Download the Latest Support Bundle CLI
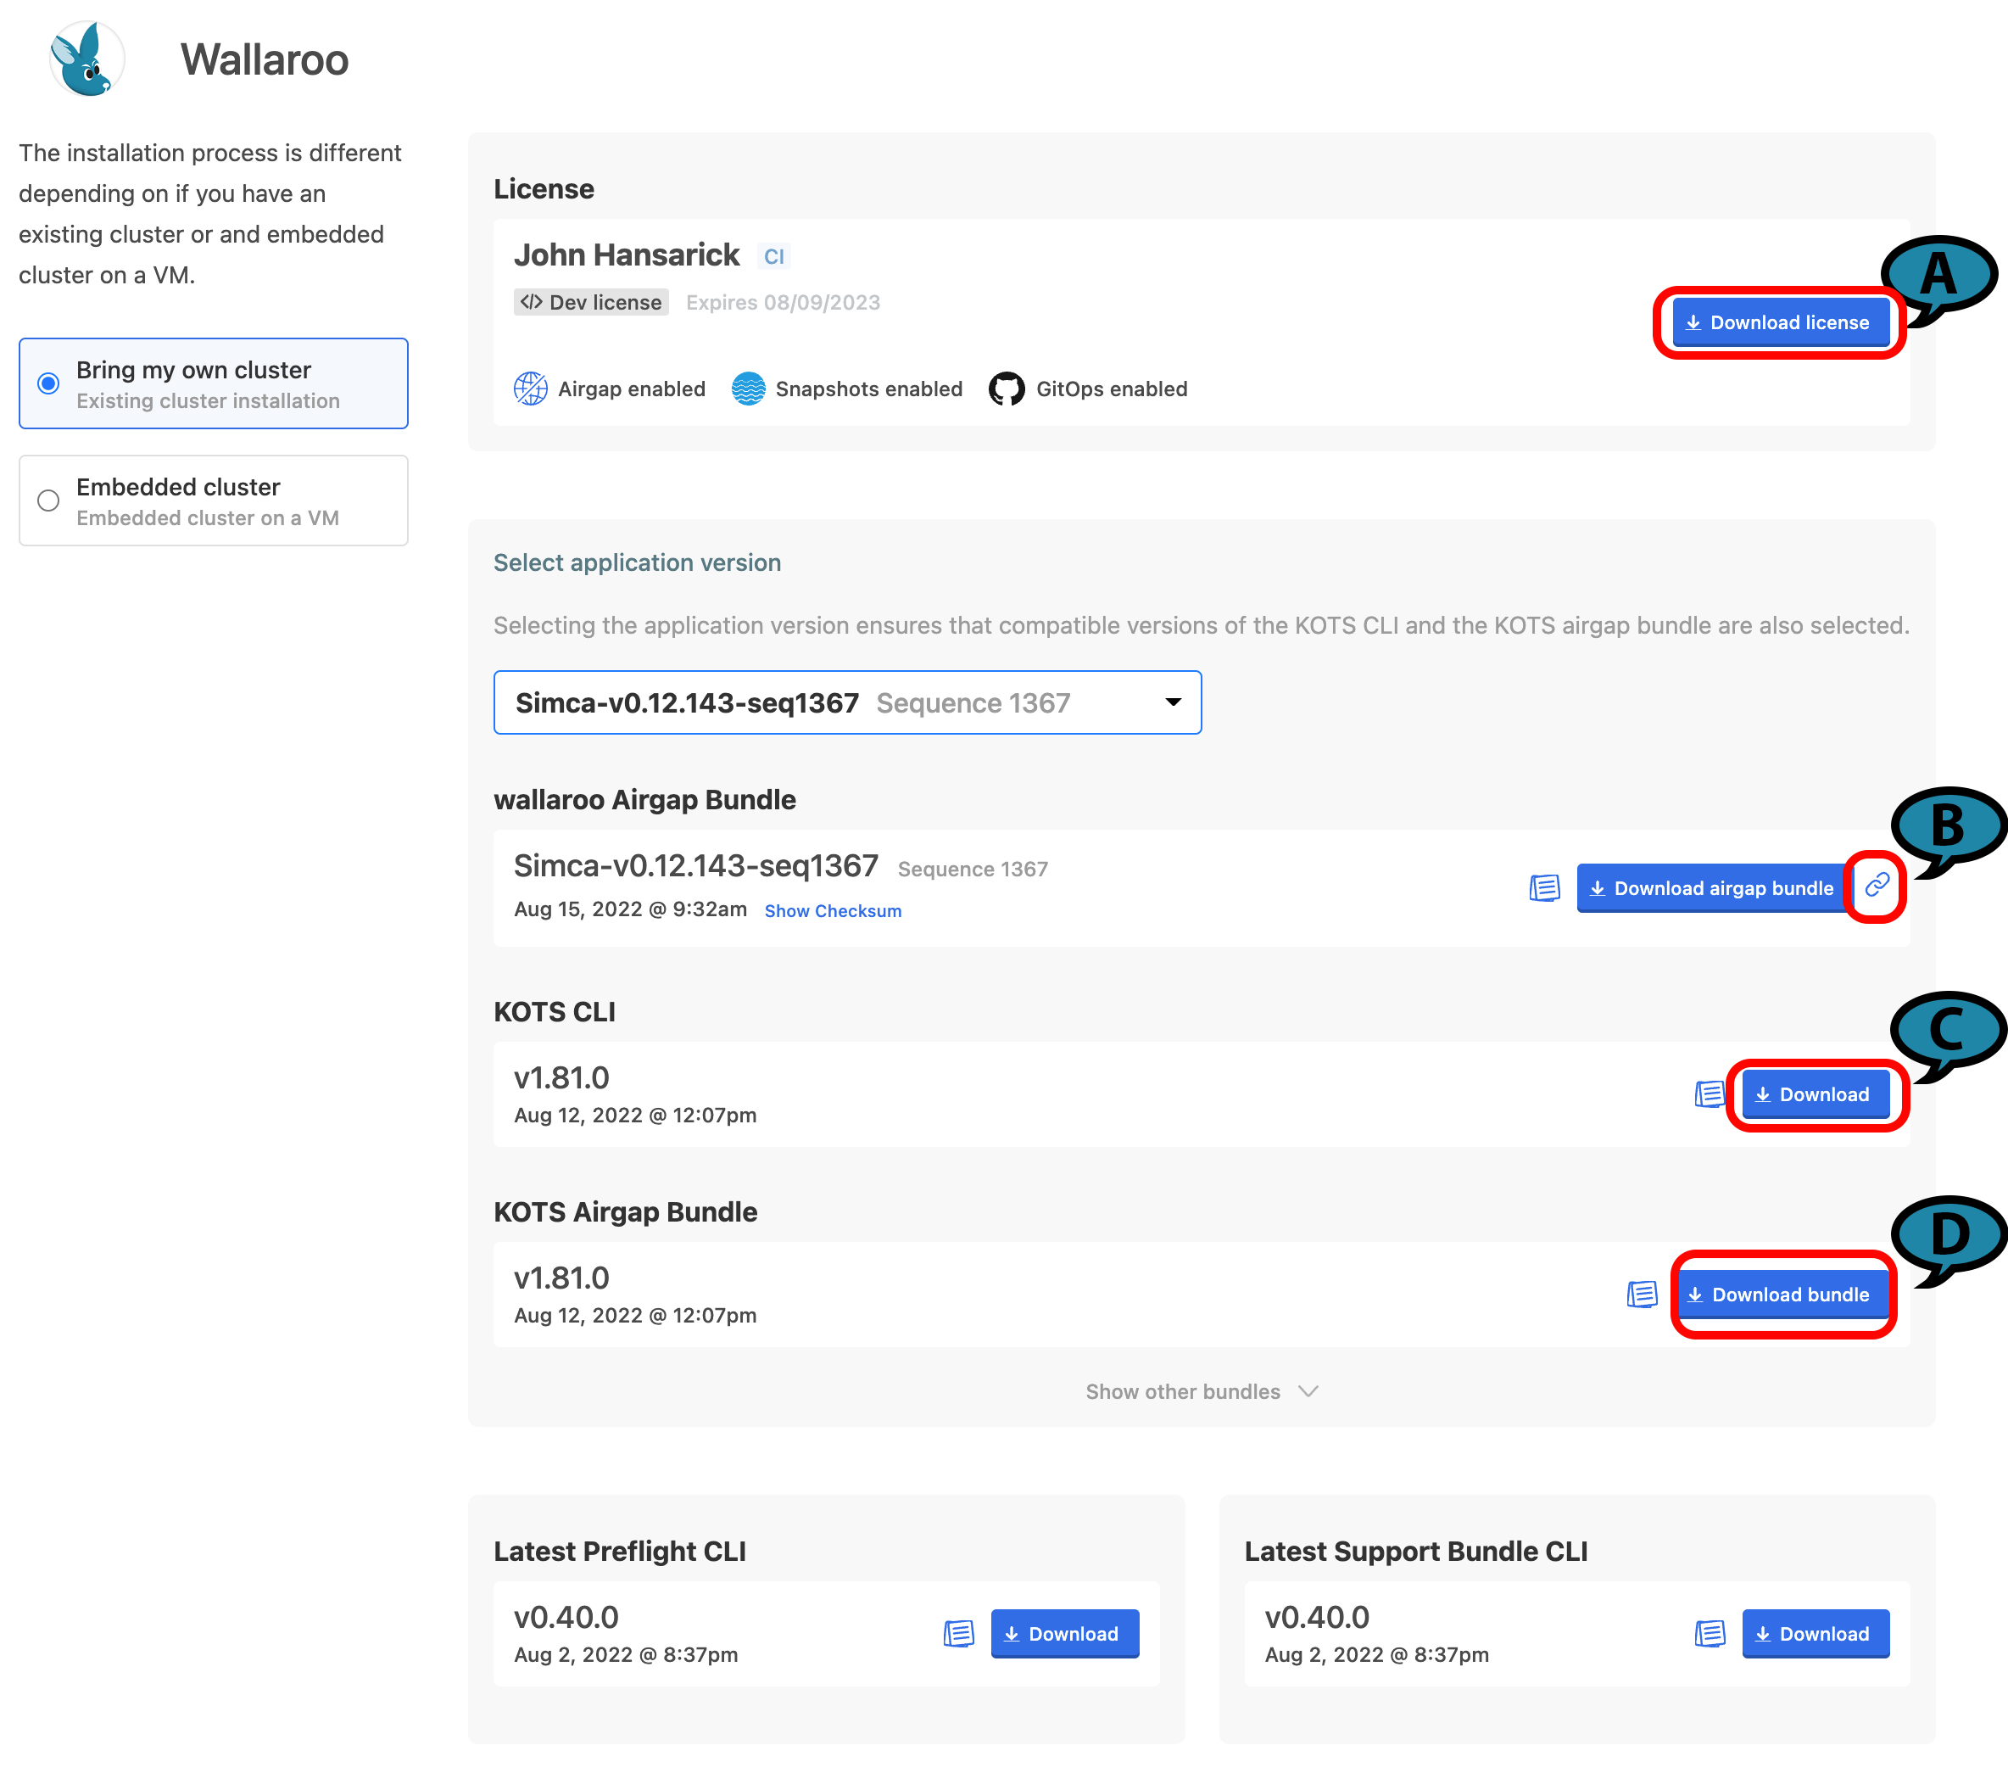 pos(1816,1633)
